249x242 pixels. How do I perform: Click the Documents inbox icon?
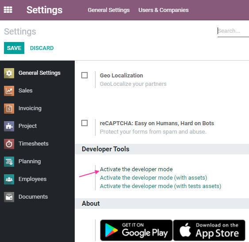pyautogui.click(x=9, y=197)
